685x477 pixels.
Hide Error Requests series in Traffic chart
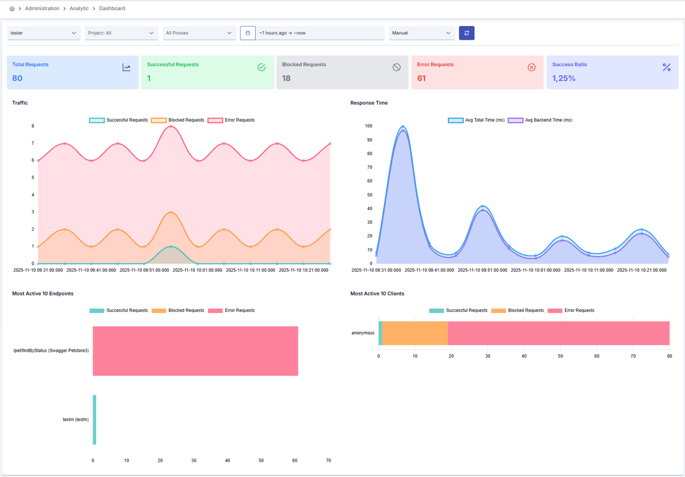point(232,120)
